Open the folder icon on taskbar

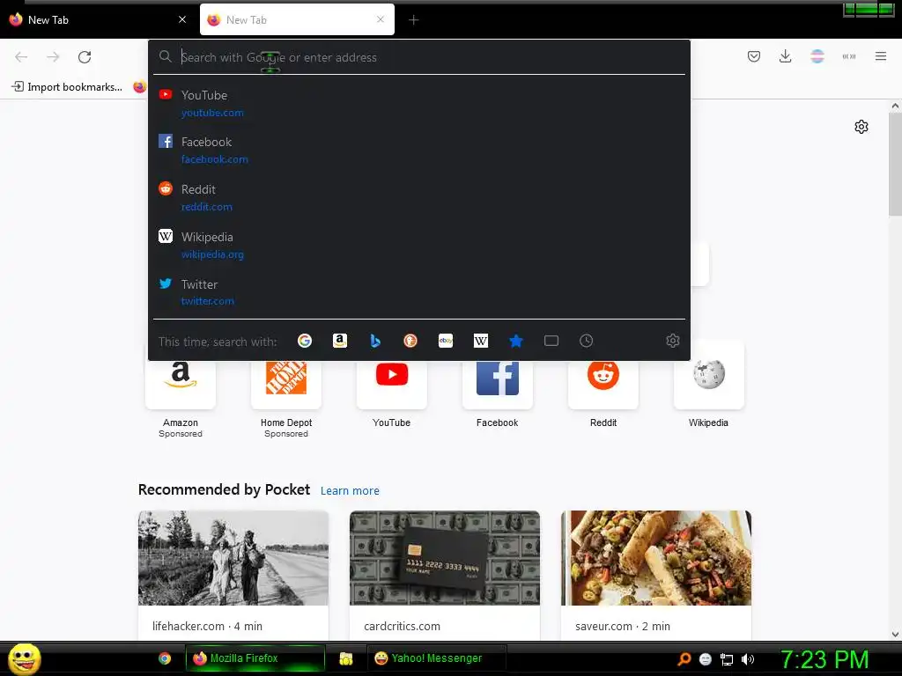345,658
